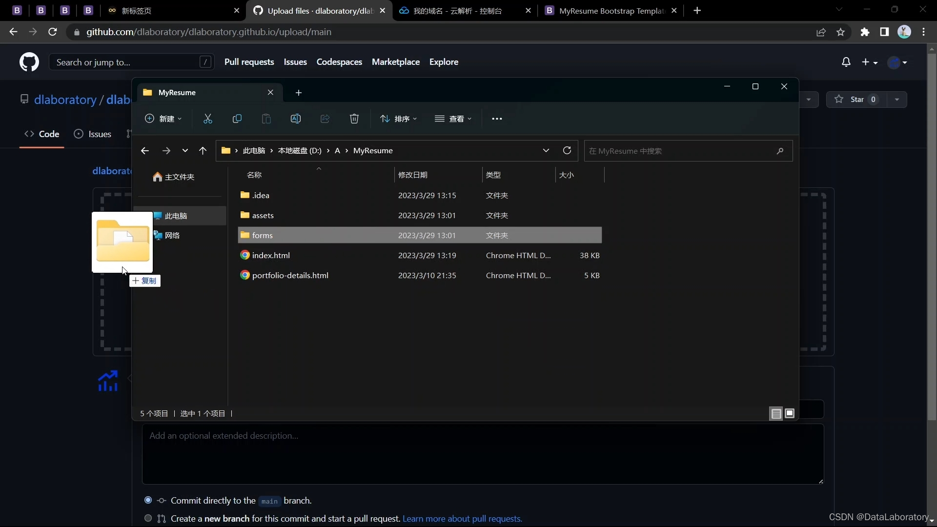The height and width of the screenshot is (527, 937).
Task: Select Commit directly to main branch
Action: pos(148,500)
